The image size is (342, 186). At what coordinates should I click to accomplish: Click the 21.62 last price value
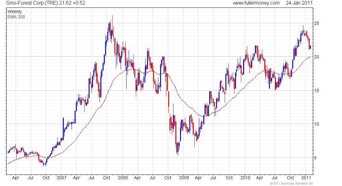[x=65, y=3]
